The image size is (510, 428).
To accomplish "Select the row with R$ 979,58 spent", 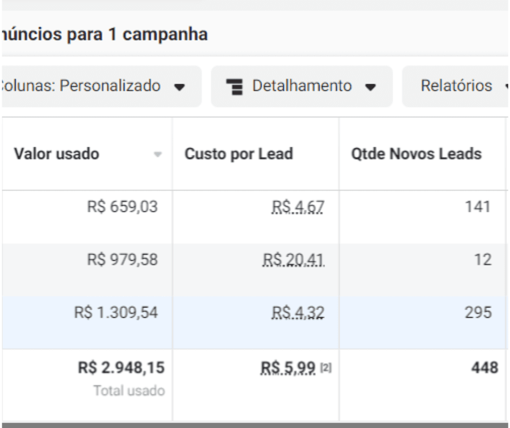I will click(x=254, y=270).
